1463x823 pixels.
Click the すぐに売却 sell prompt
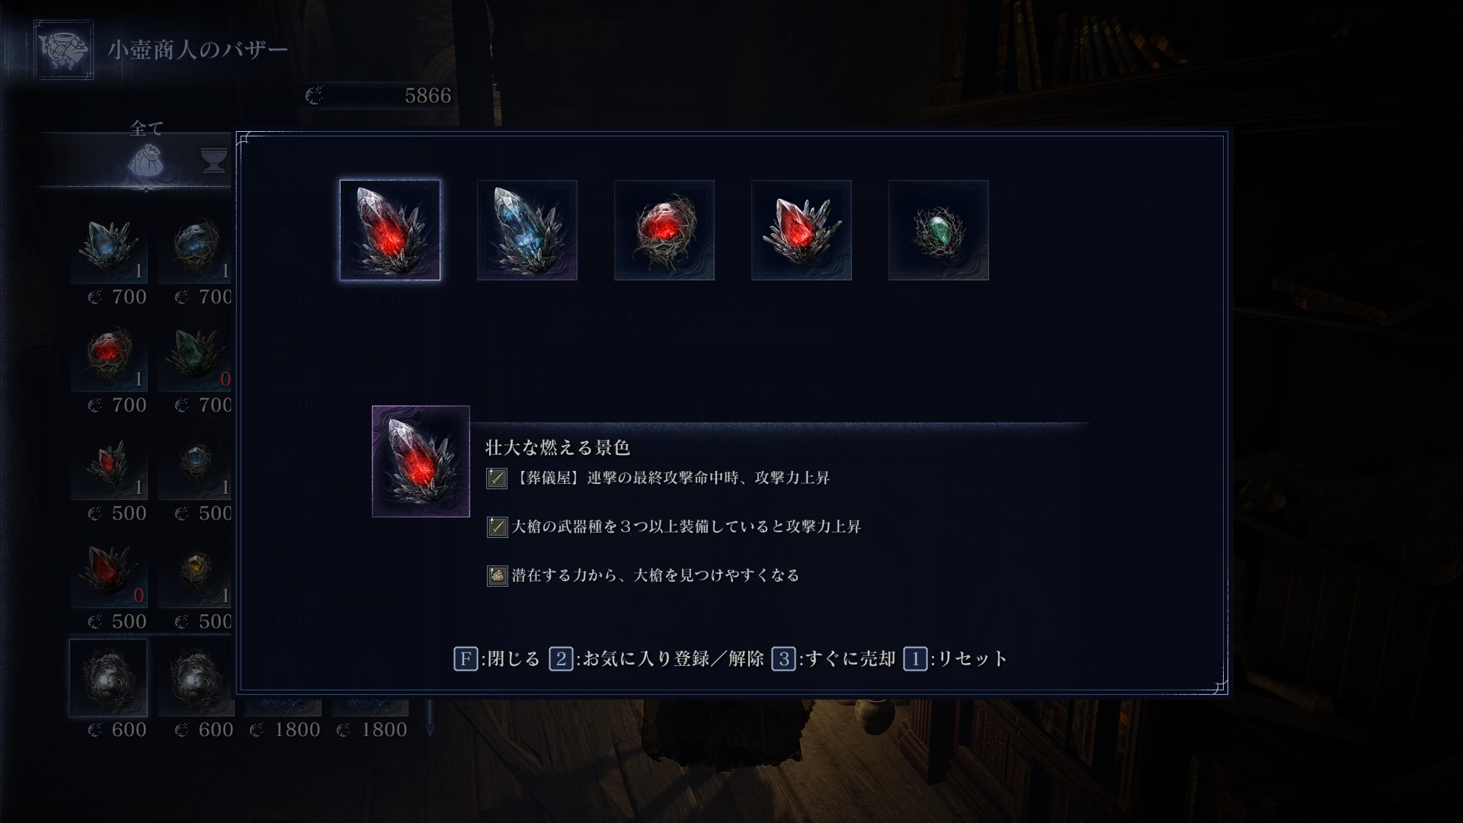point(834,658)
